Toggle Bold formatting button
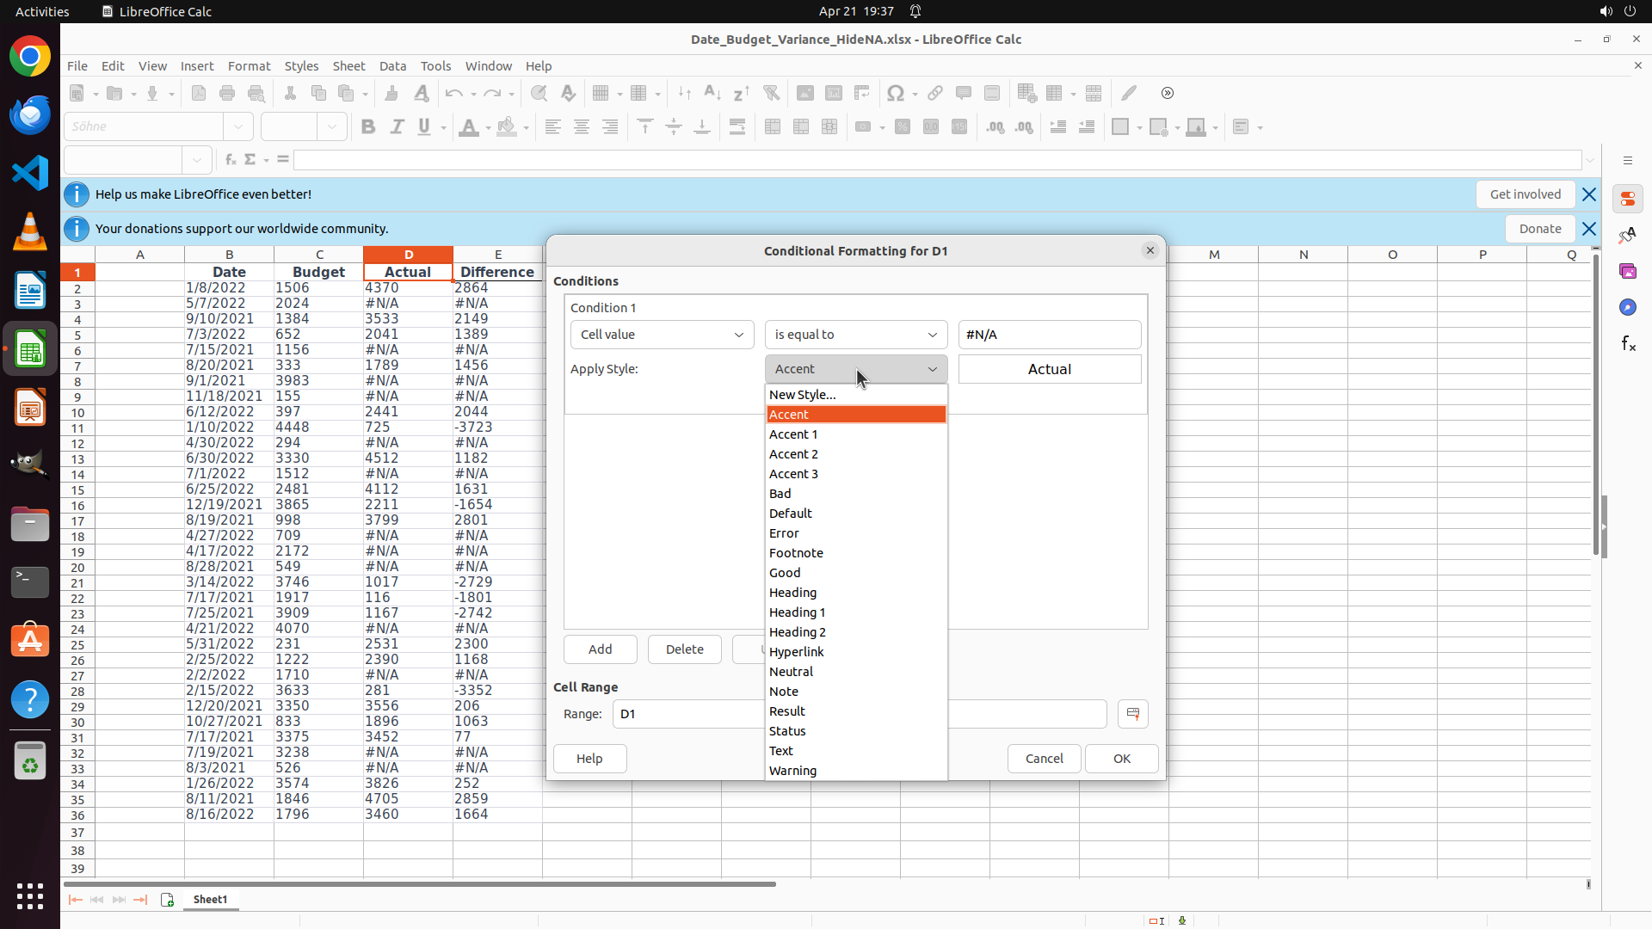This screenshot has height=929, width=1652. tap(368, 127)
